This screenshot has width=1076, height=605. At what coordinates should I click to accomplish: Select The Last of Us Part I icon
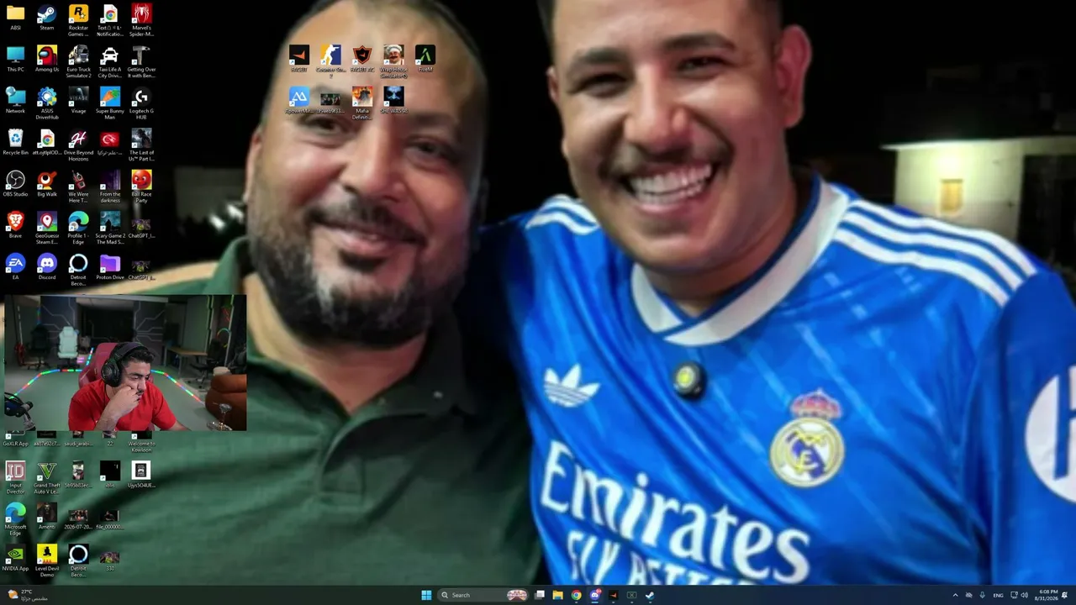141,145
